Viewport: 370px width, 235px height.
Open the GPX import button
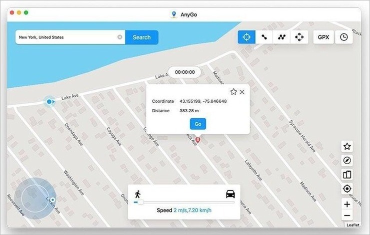(x=323, y=37)
